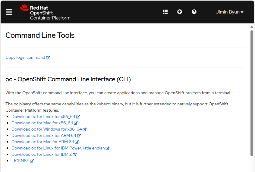255x172 pixels.
Task: Download oc for Linux IBM Power little endian
Action: [58, 148]
